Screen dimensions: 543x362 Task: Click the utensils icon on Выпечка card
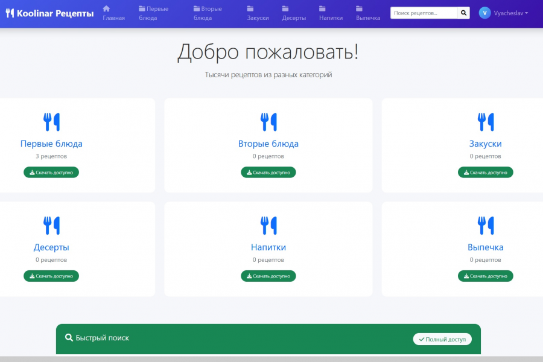point(486,225)
